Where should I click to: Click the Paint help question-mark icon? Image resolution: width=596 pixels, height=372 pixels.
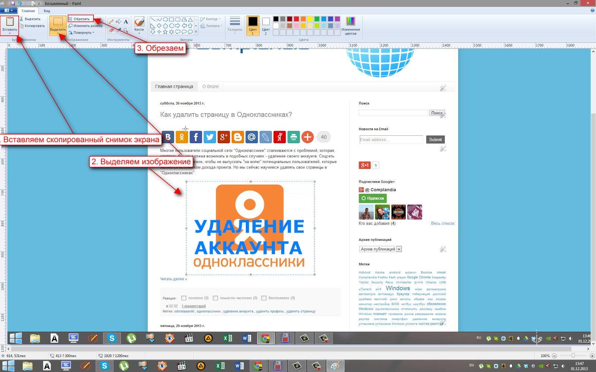click(593, 10)
